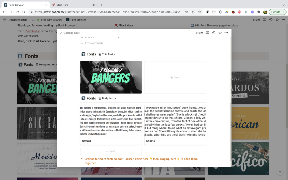Open the Stardos Stencil card in background
The image size is (288, 180).
(x=250, y=88)
